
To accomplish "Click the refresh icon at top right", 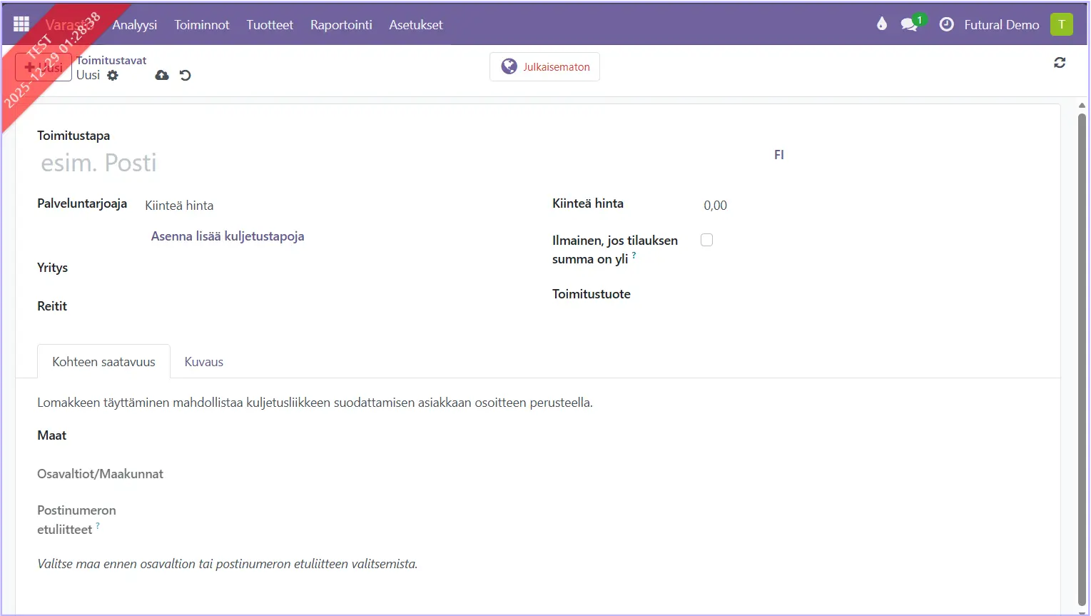I will tap(1060, 63).
